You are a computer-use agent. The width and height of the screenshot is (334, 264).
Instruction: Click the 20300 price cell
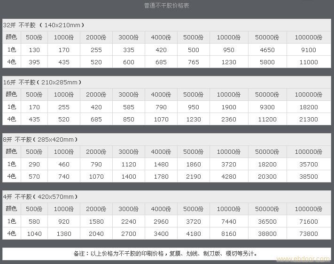(x=267, y=176)
